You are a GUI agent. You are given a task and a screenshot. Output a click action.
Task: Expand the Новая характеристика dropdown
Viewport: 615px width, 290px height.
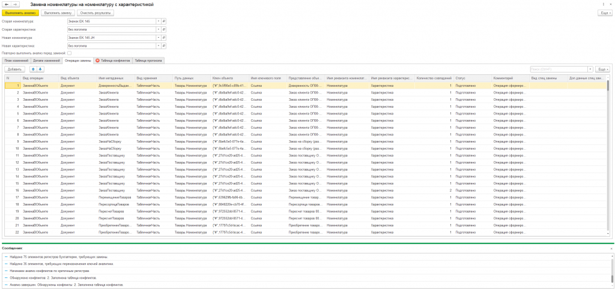click(159, 46)
